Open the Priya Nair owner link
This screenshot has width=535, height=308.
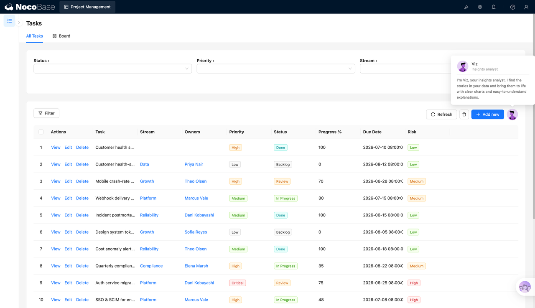click(194, 164)
